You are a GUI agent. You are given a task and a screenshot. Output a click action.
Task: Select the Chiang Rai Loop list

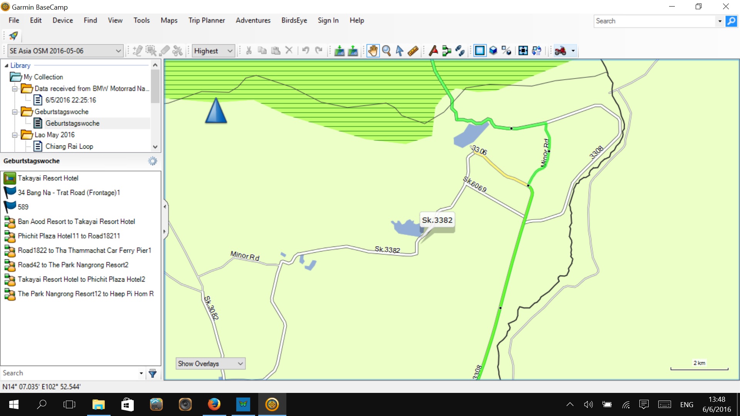pos(69,146)
